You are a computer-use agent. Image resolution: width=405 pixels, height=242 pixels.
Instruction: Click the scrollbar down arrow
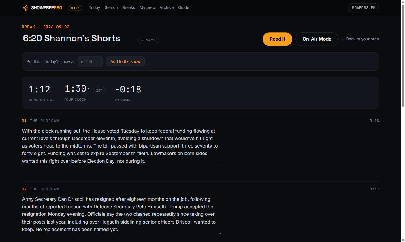pyautogui.click(x=403, y=240)
